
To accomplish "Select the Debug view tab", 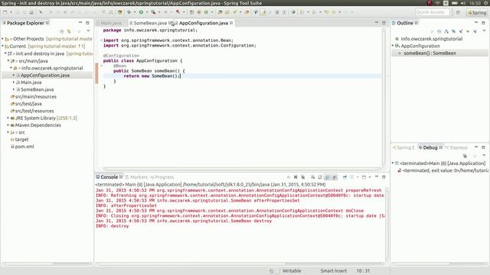I will coord(430,147).
